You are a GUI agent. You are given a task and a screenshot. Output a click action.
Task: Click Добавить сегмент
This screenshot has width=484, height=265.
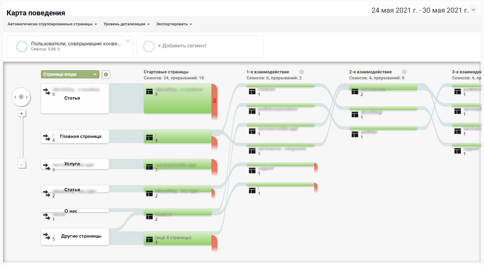(x=182, y=46)
